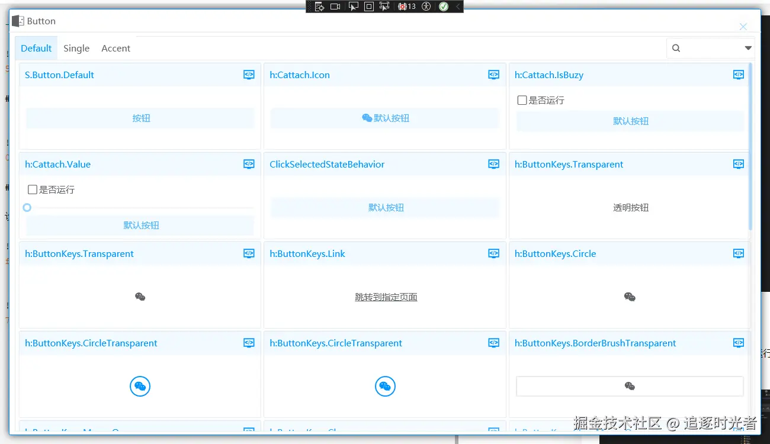Click the green Hot Reload checkmark icon
The image size is (770, 444).
pos(444,7)
